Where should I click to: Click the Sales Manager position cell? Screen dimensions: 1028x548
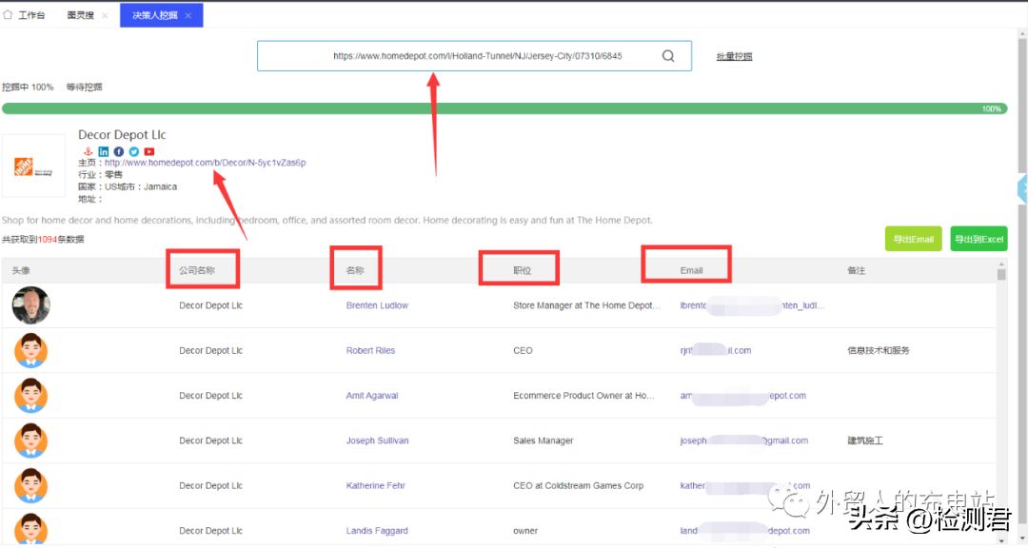[x=543, y=441]
